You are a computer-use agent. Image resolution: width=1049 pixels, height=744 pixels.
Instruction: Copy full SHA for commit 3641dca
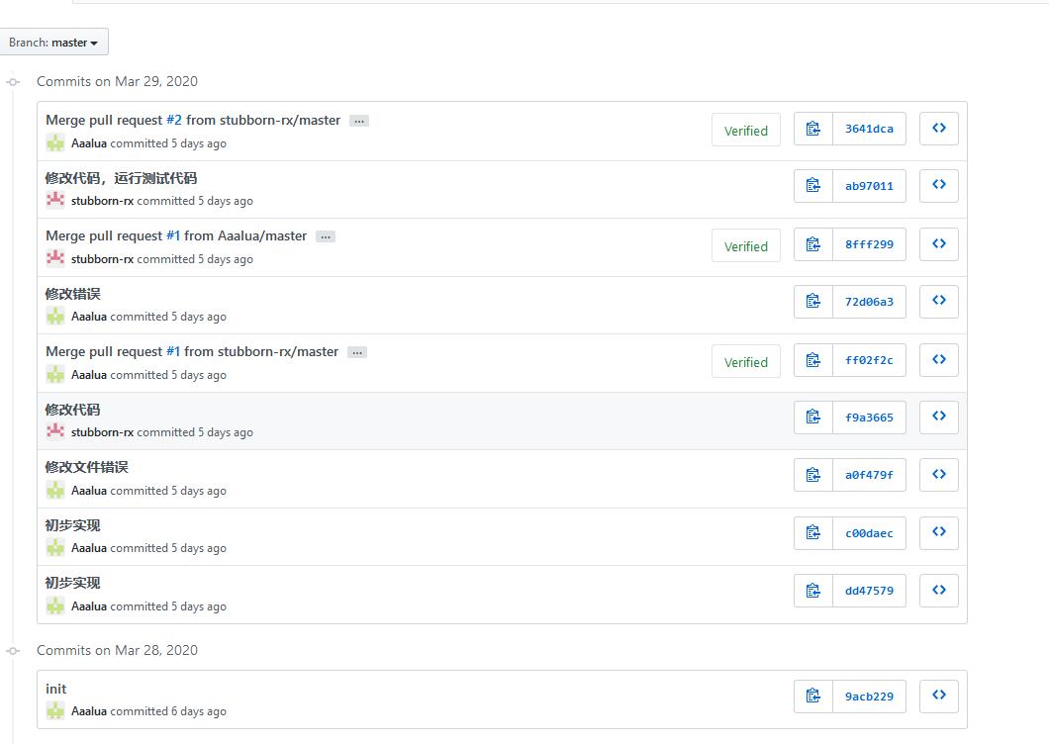813,129
